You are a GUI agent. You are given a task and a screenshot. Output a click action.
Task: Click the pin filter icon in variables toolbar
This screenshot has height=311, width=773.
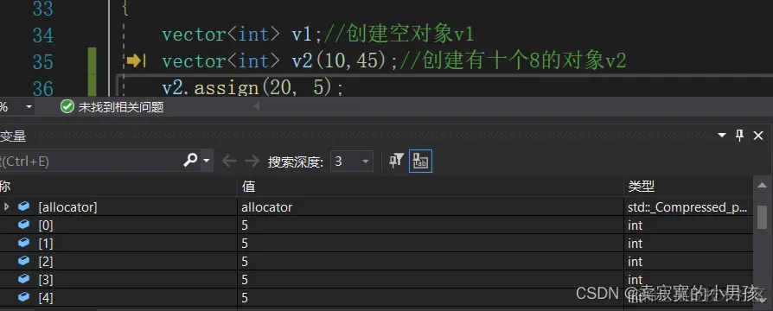tap(396, 161)
